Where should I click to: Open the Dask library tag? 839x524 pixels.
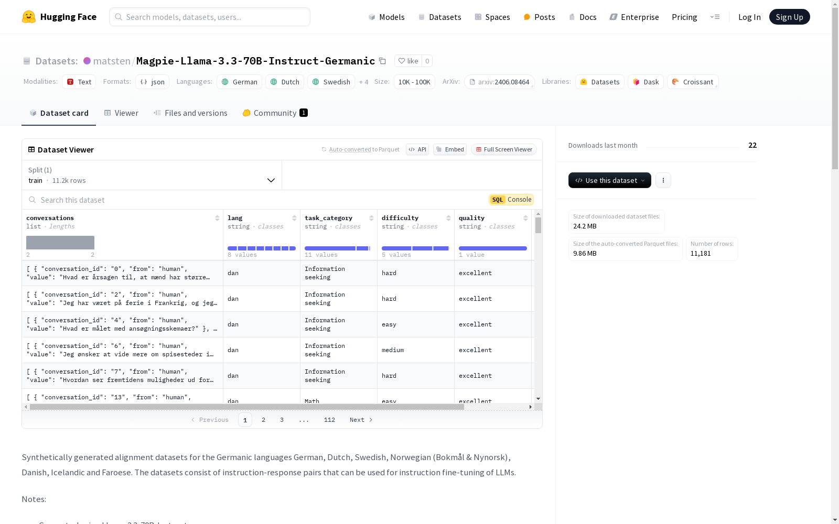click(646, 82)
